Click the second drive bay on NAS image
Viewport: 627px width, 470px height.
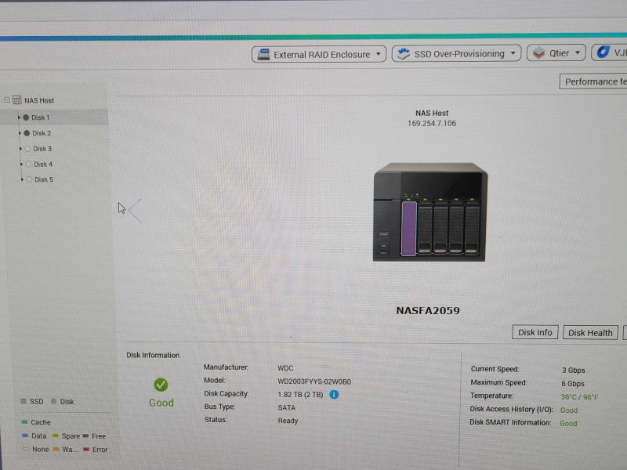pos(425,228)
